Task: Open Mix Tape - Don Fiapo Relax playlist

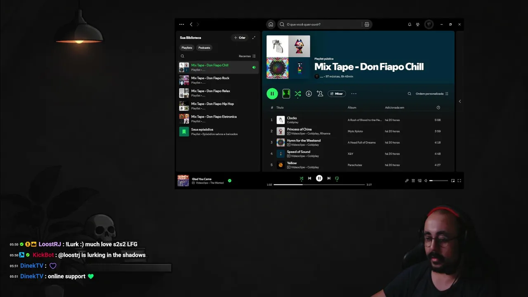Action: tap(218, 93)
